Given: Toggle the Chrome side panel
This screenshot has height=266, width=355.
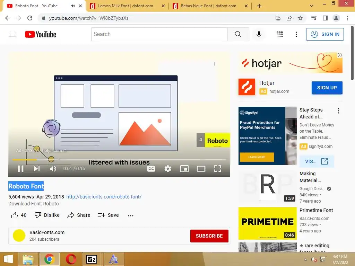Looking at the screenshot, I should point(325,18).
